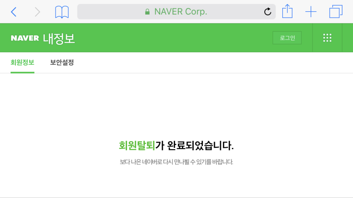The image size is (353, 198).
Task: Click the NAVER Corp. address bar field
Action: (x=176, y=12)
